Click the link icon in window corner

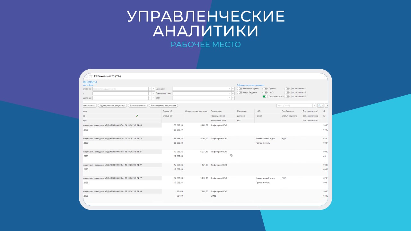[325, 76]
